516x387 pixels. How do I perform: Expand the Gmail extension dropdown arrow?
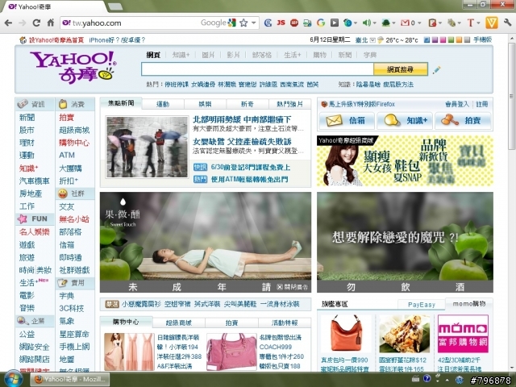(x=418, y=23)
